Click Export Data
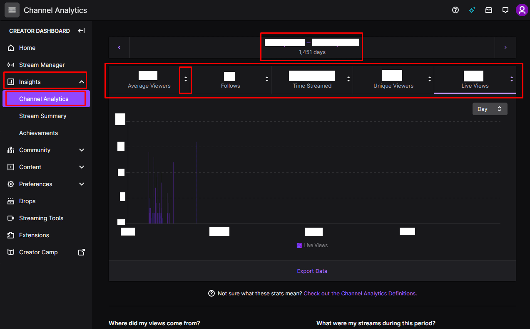530x329 pixels. [312, 271]
